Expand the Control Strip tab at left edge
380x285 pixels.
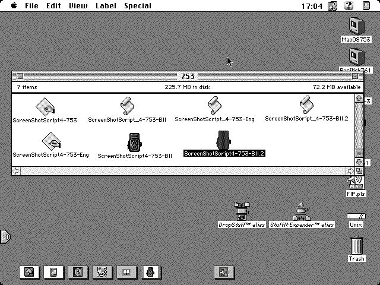5,237
